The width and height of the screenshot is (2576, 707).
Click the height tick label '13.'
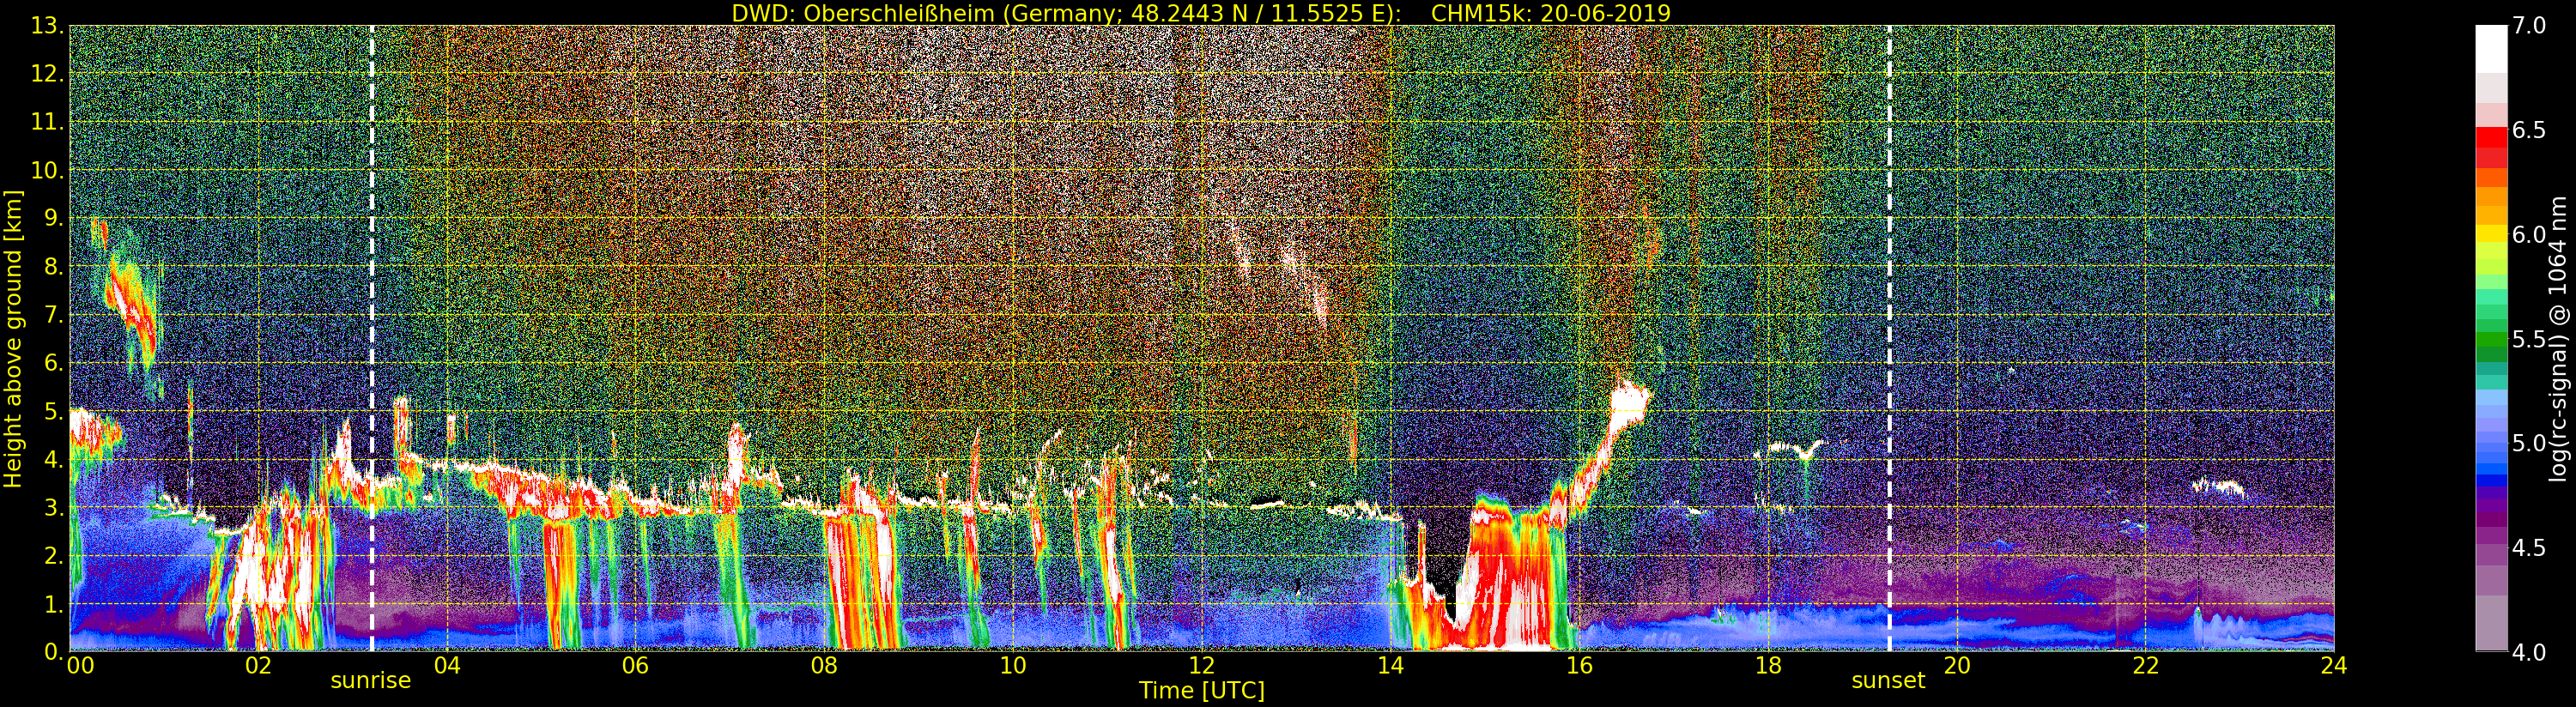(x=47, y=26)
